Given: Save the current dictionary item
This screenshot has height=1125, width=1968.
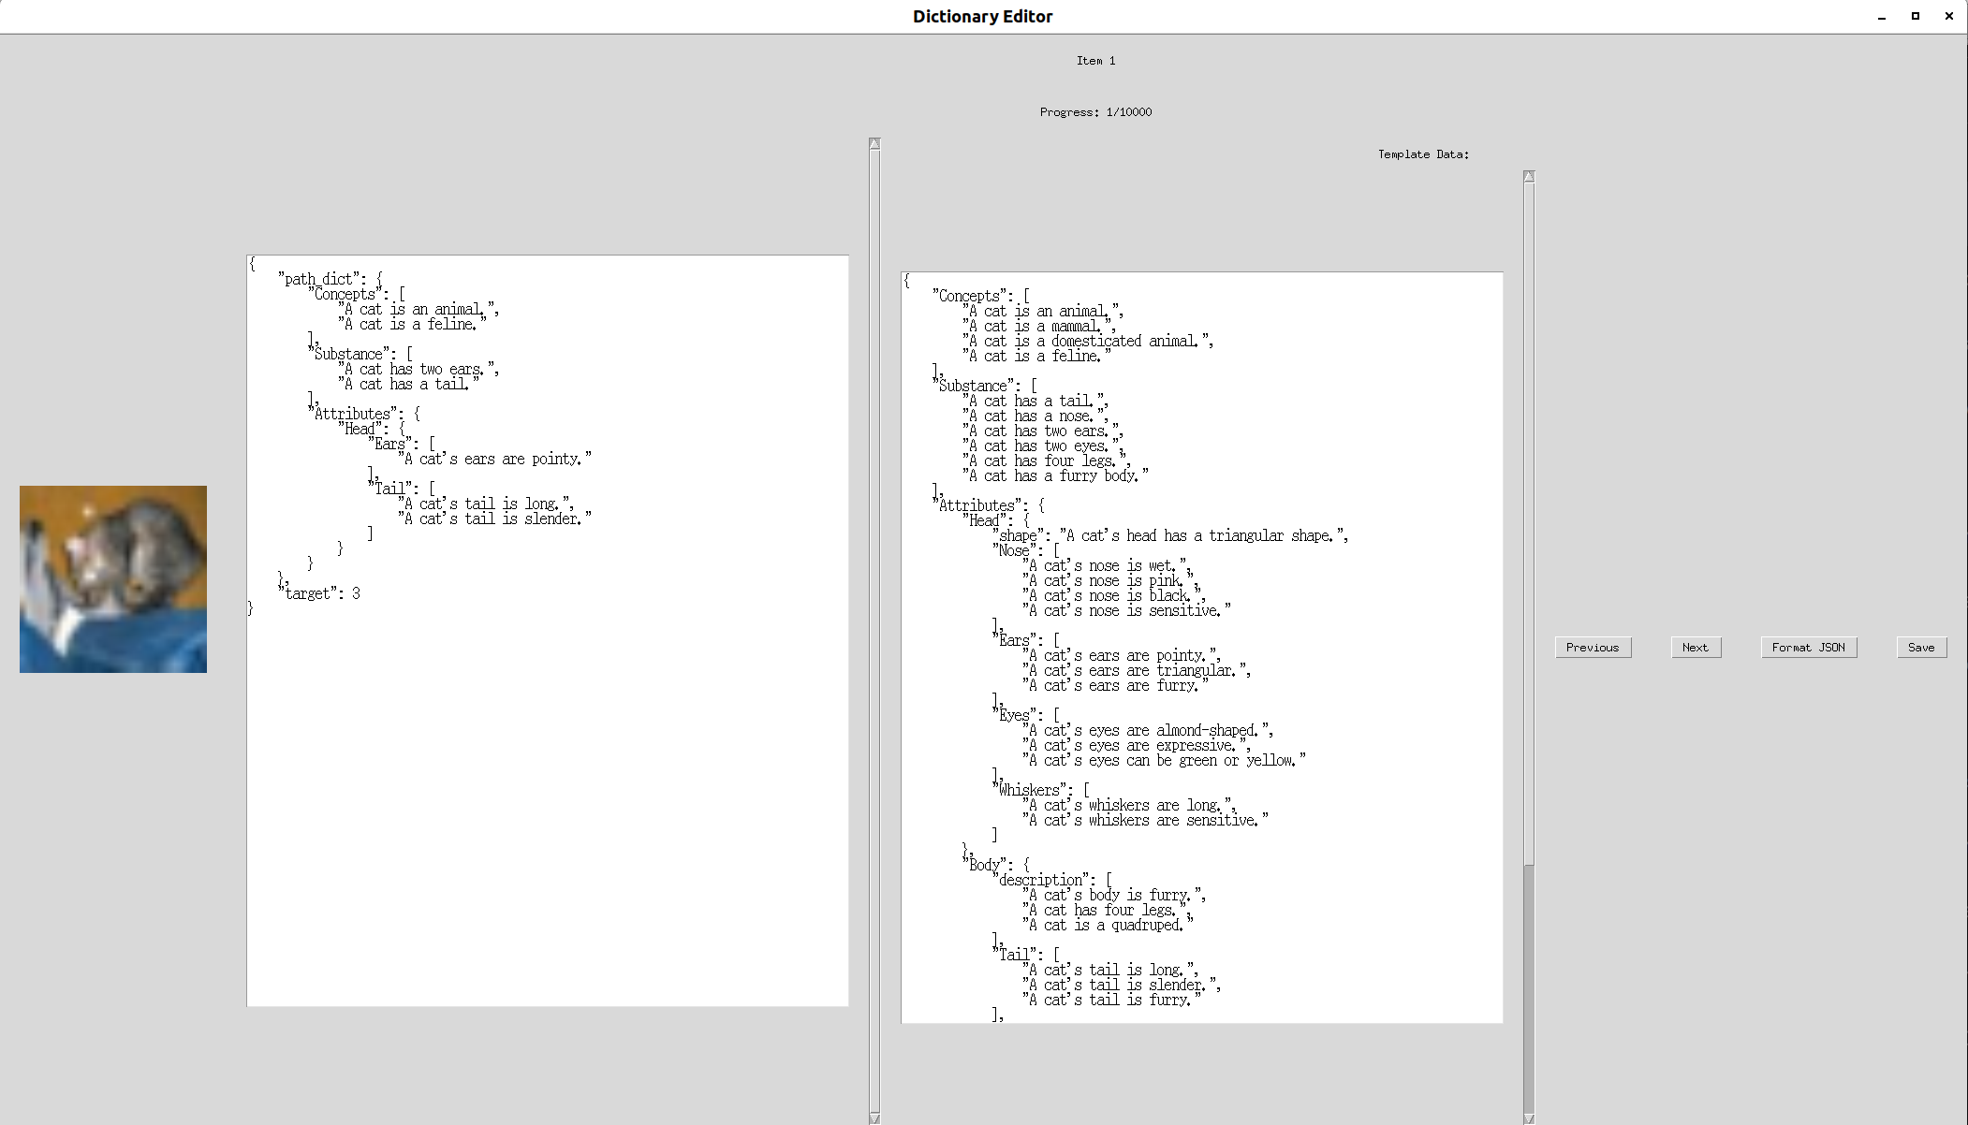Looking at the screenshot, I should [x=1920, y=648].
